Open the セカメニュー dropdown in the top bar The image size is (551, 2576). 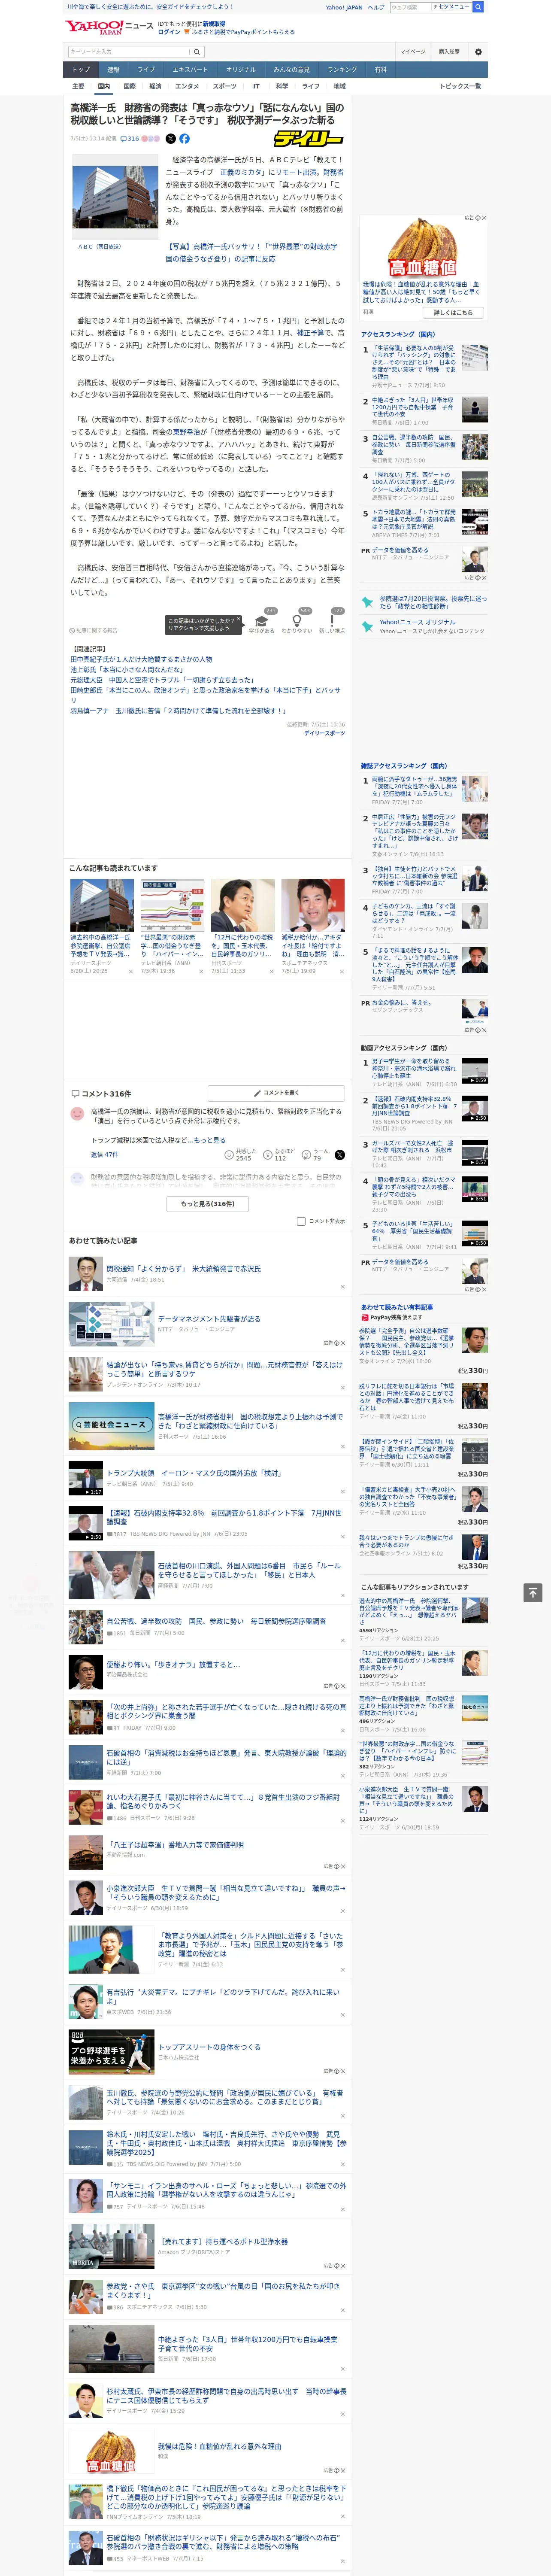pos(452,7)
